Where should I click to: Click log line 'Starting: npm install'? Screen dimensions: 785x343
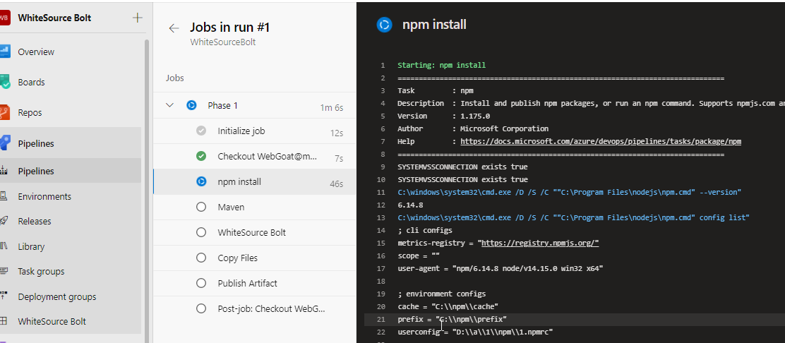[x=441, y=65]
